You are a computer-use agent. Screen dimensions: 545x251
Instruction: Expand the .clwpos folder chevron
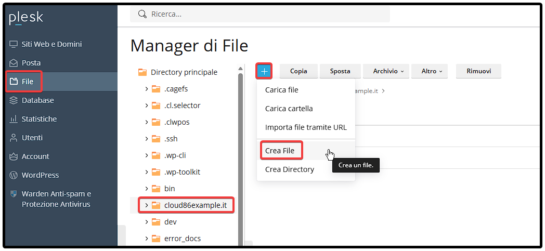pos(147,122)
